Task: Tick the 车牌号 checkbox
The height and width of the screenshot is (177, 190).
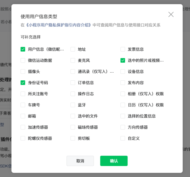Action: (x=23, y=105)
